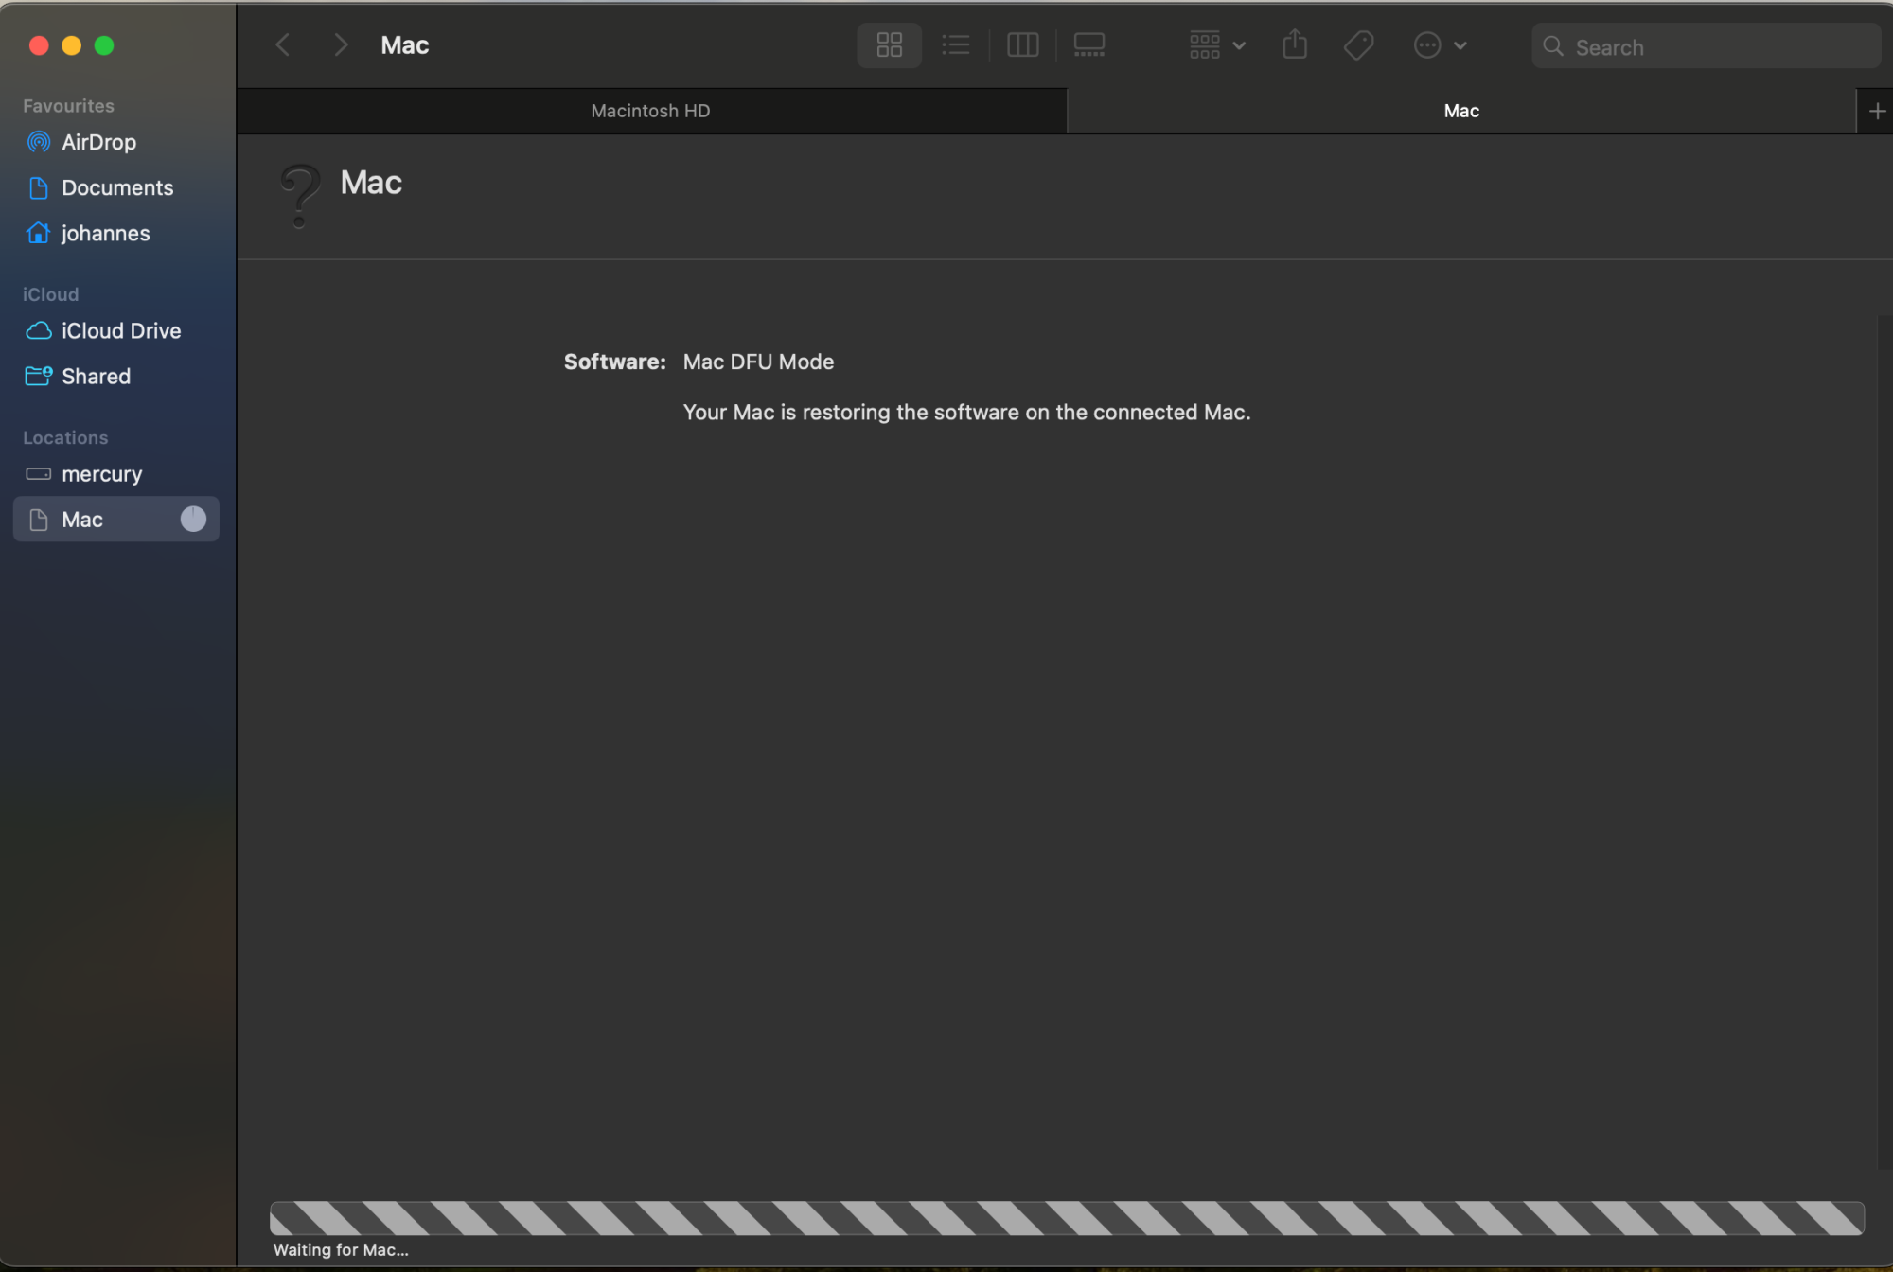Select mercury under Locations
The width and height of the screenshot is (1893, 1272).
pyautogui.click(x=116, y=473)
